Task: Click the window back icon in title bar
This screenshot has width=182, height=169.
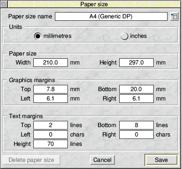Action: 4,4
